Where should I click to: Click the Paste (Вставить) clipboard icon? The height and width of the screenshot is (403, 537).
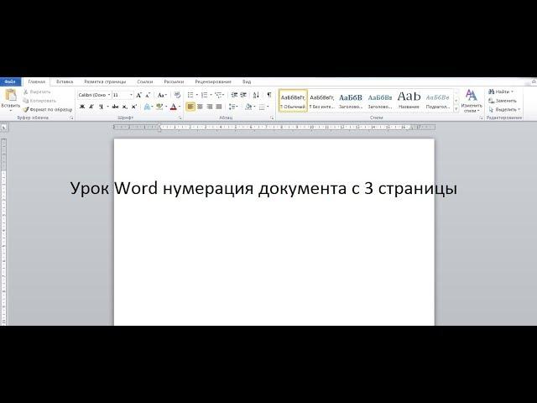[11, 96]
